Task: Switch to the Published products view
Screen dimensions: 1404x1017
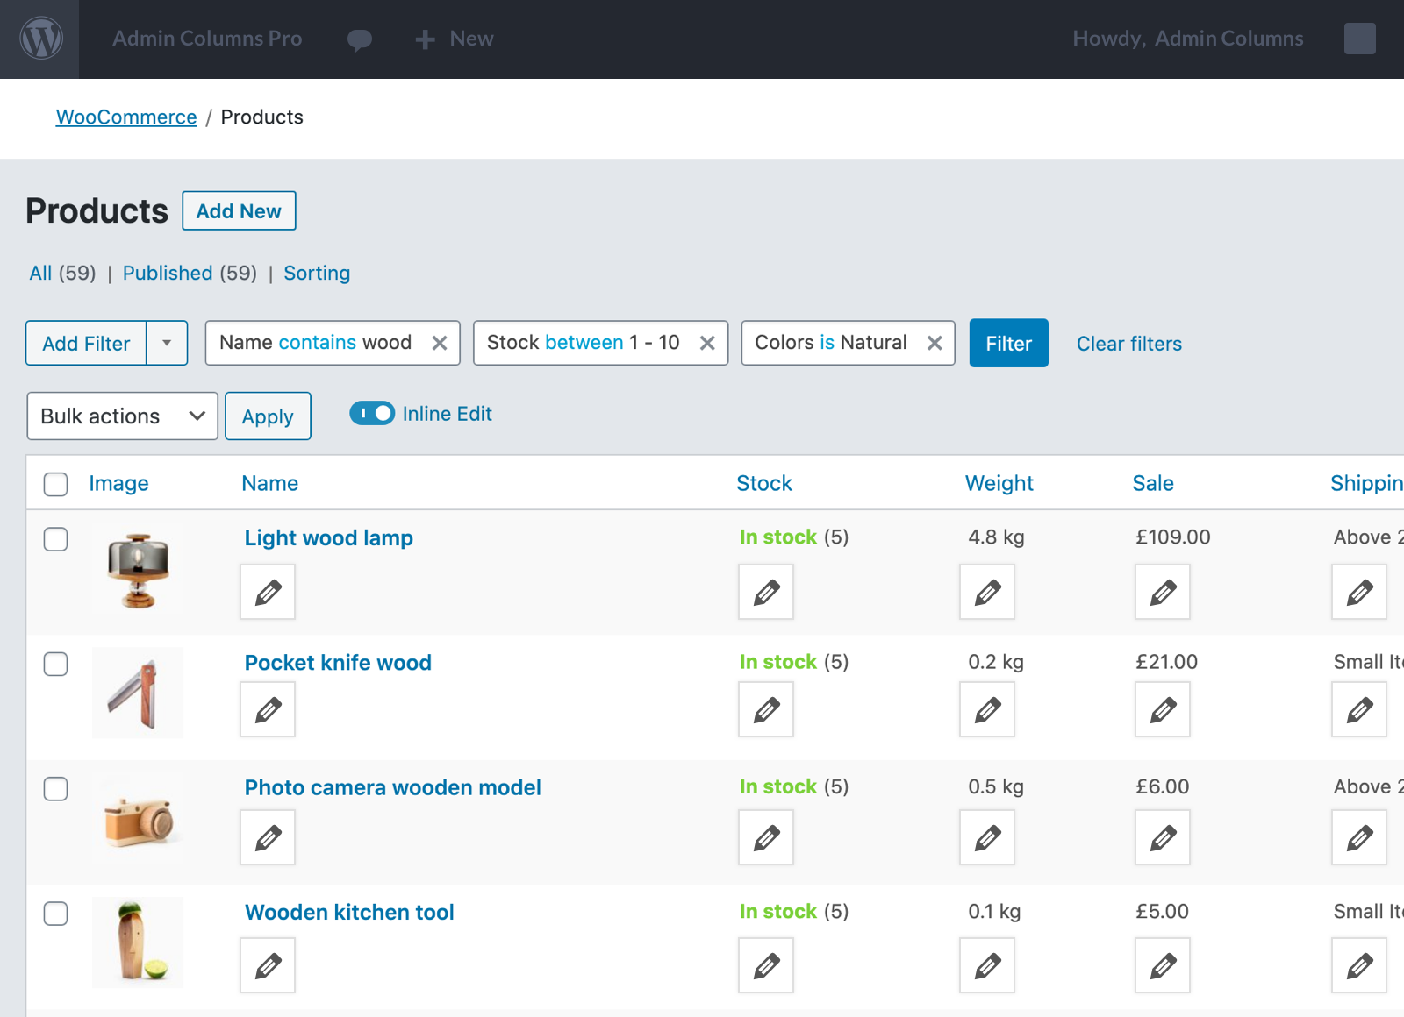Action: pyautogui.click(x=168, y=273)
